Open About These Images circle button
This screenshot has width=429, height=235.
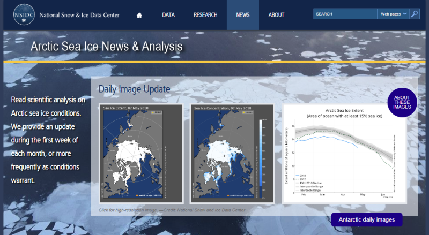(402, 102)
